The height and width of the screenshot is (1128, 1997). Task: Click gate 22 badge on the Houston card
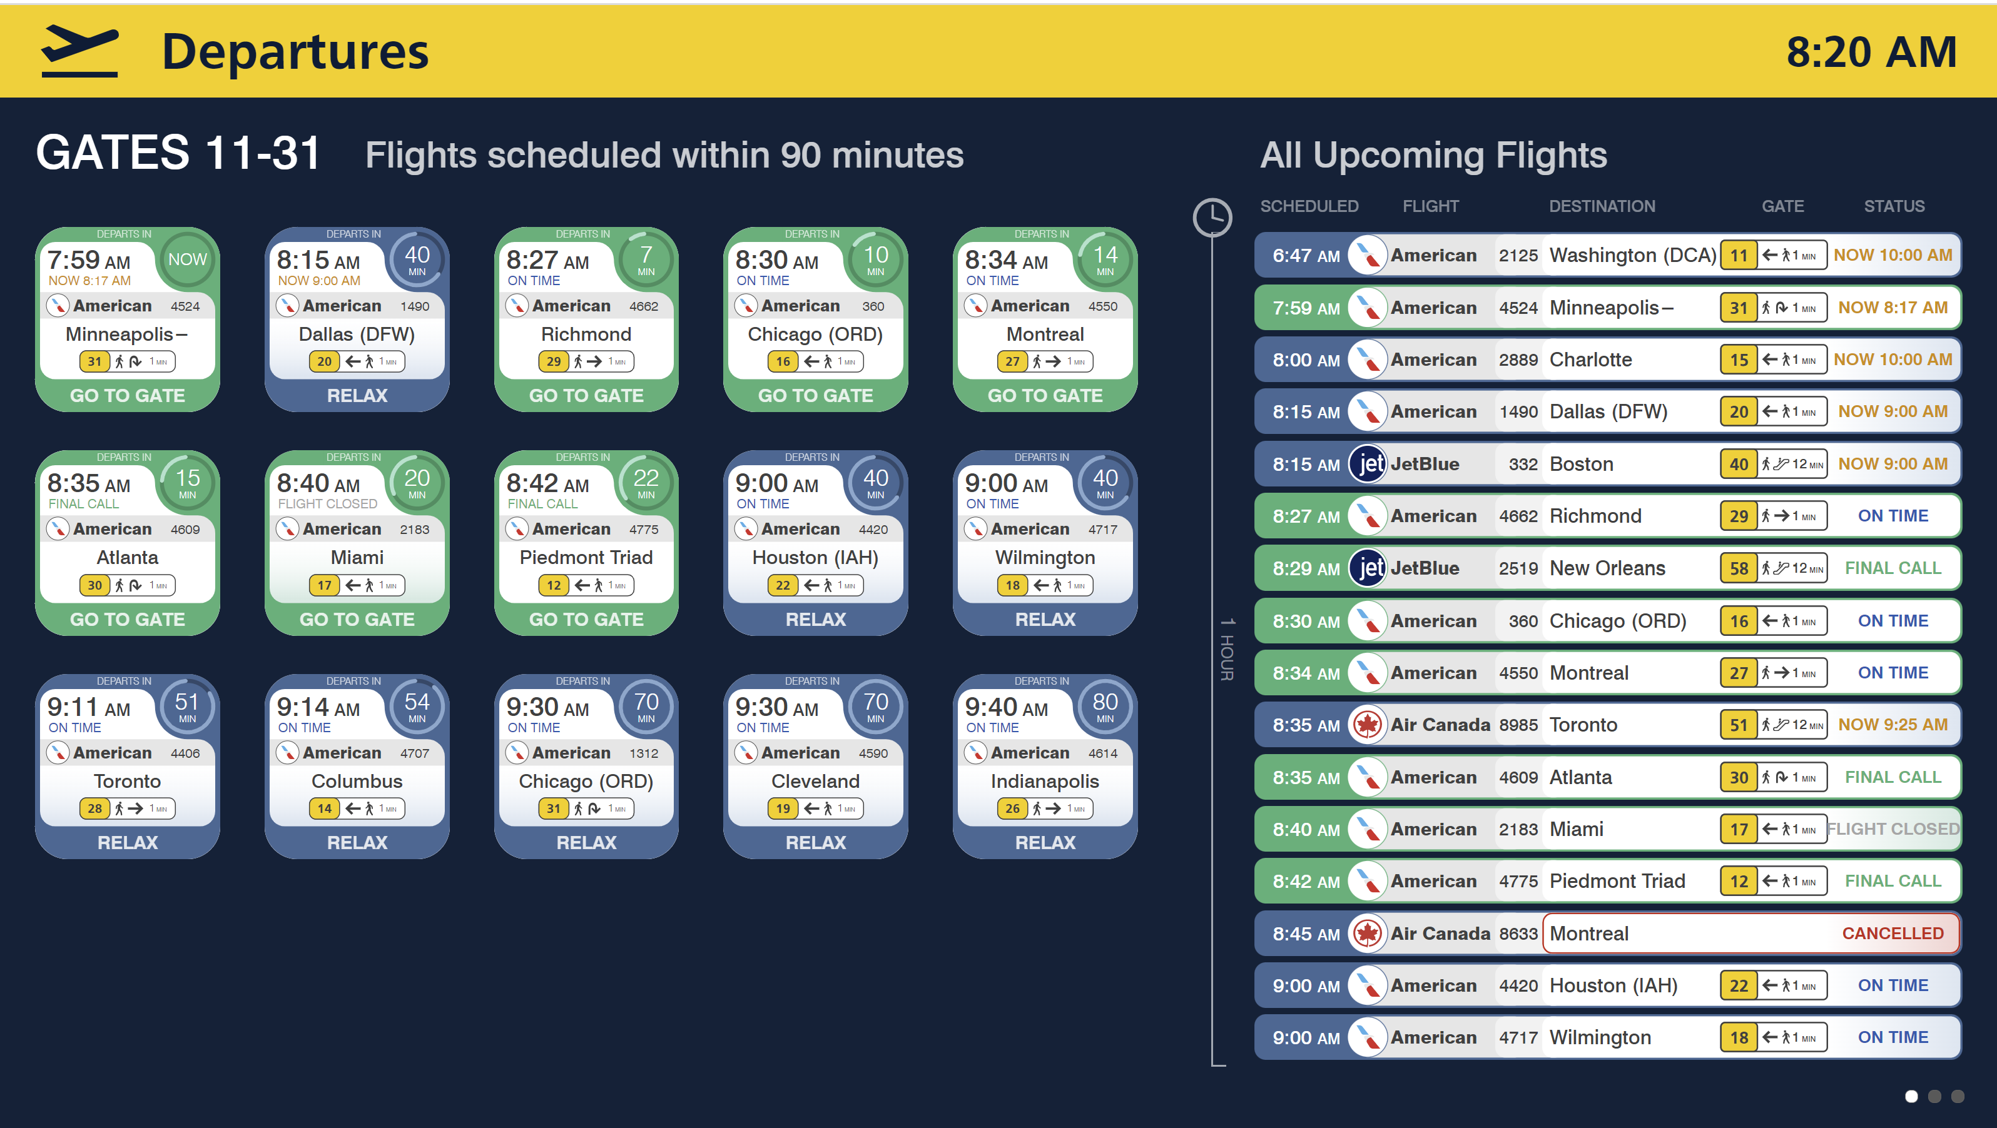783,586
